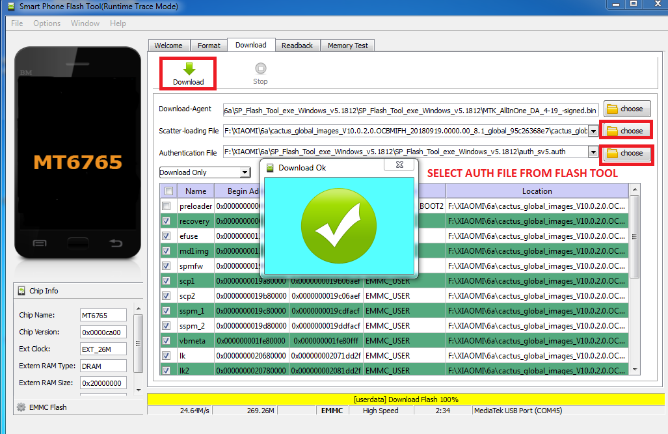Select the Download tab
This screenshot has height=434, width=668.
(251, 45)
